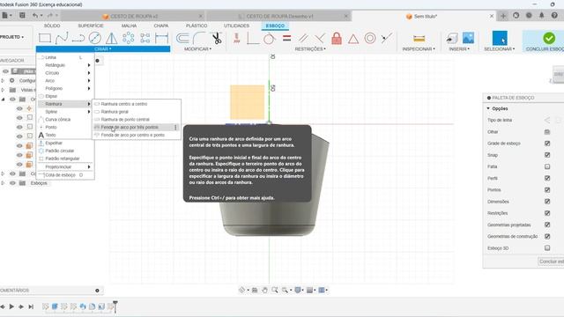Viewport: 564px width, 317px height.
Task: Hide the Esboços folder via eye icon
Action: 12,183
